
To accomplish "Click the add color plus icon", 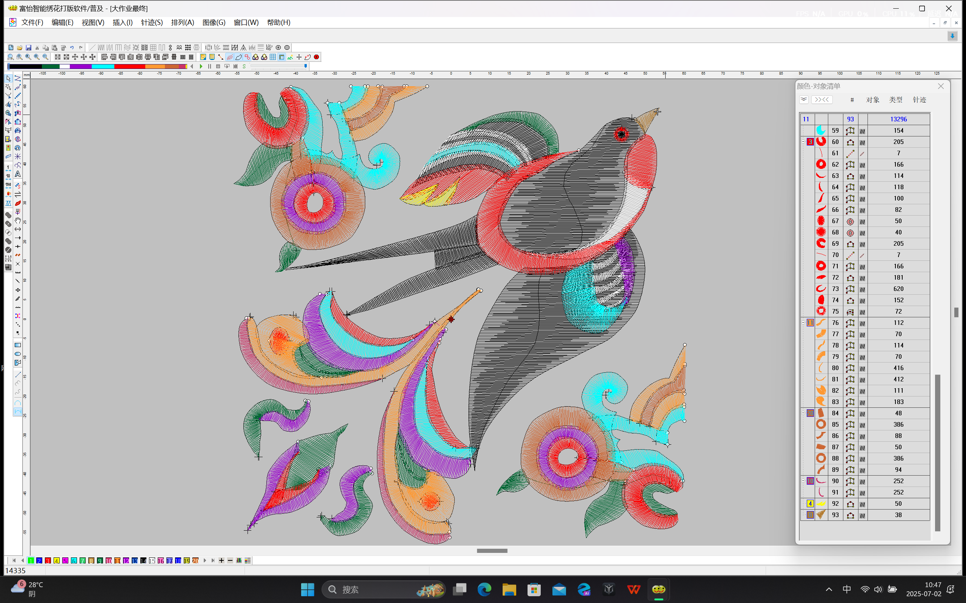I will click(222, 560).
